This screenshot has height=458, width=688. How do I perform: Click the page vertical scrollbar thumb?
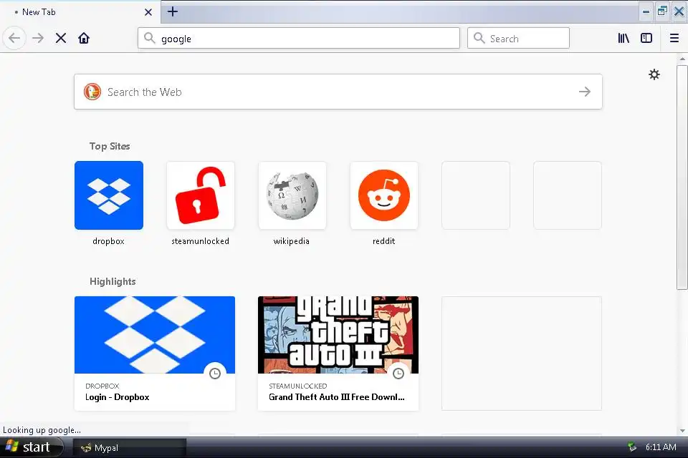tap(682, 177)
